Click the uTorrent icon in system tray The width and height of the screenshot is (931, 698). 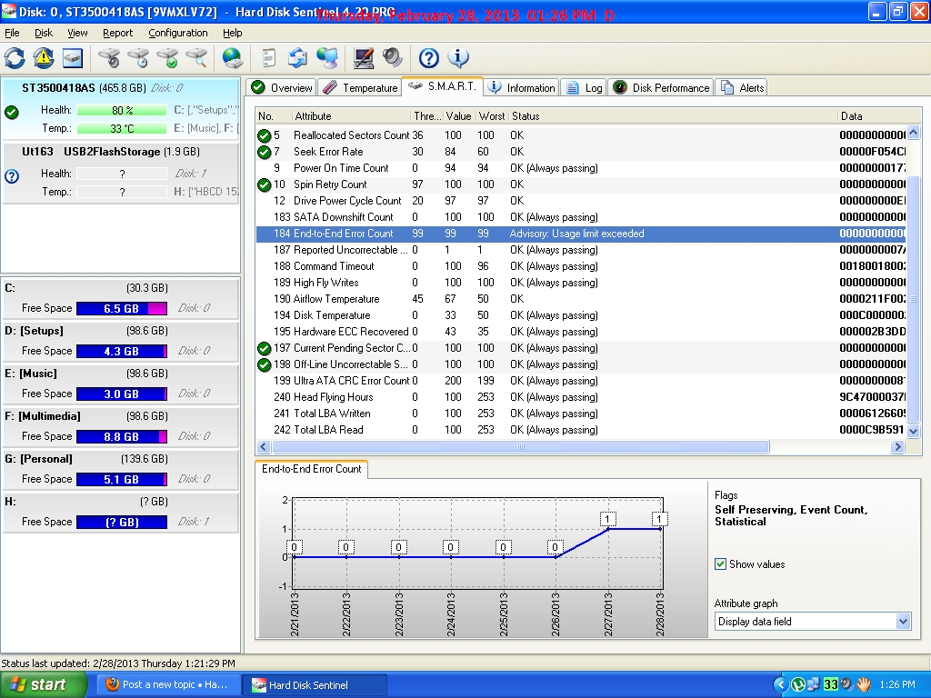coord(798,684)
